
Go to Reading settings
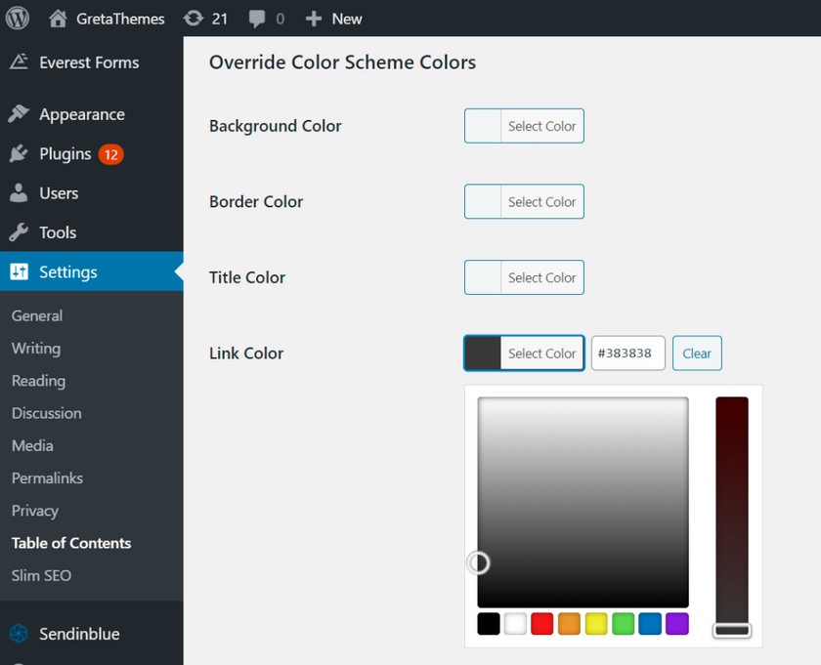click(39, 381)
